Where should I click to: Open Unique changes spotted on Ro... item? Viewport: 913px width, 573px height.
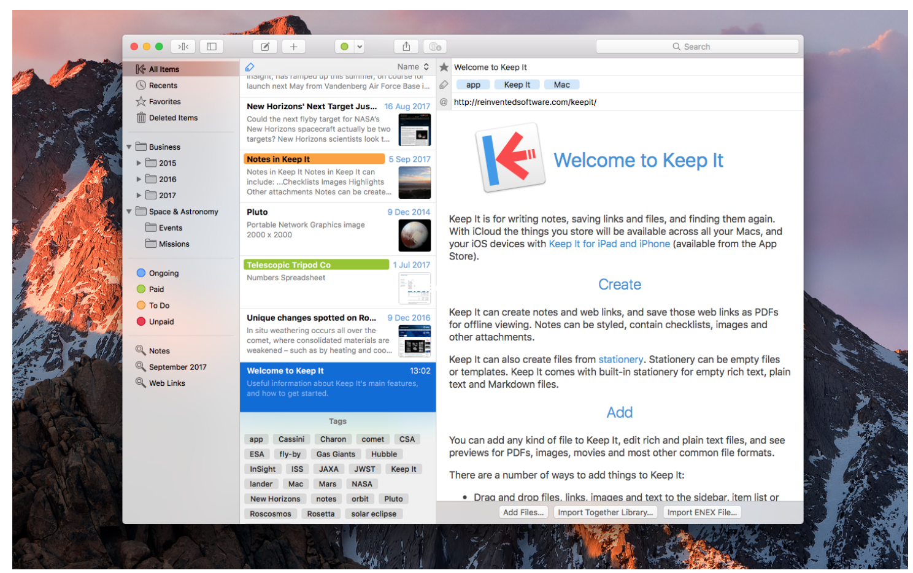(x=337, y=335)
